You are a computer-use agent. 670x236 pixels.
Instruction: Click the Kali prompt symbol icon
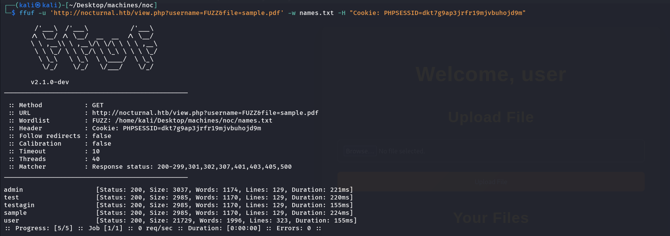click(38, 5)
